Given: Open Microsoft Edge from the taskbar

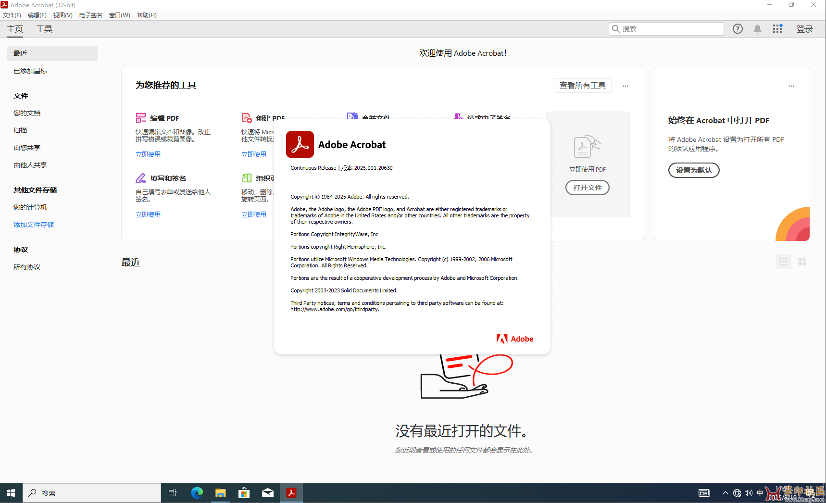Looking at the screenshot, I should coord(197,493).
